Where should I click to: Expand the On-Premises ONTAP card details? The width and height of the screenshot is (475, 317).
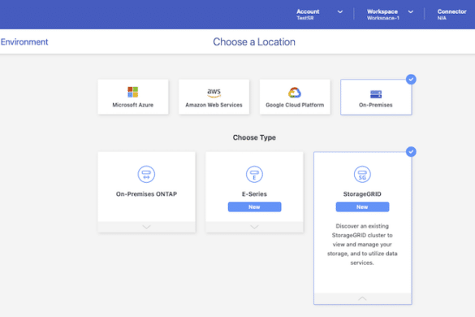coord(147,227)
